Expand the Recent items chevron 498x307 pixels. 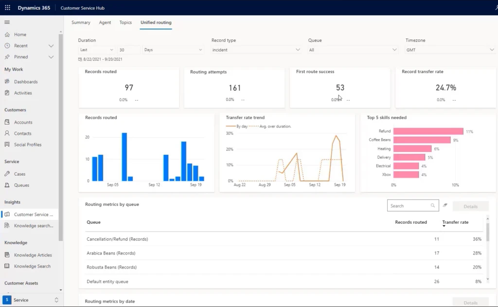[x=51, y=46]
